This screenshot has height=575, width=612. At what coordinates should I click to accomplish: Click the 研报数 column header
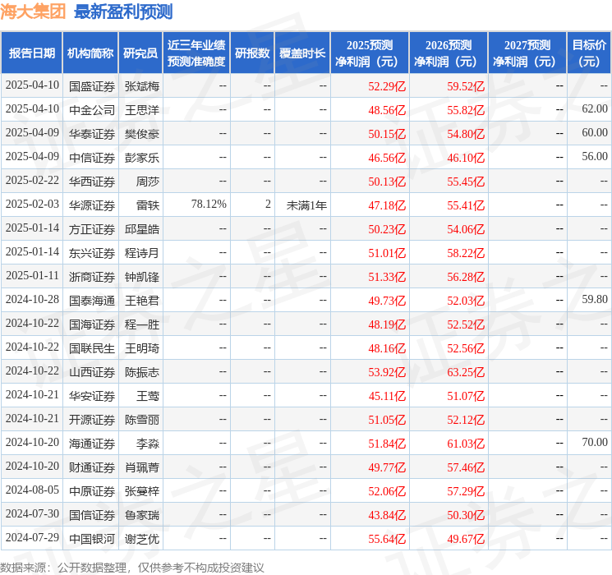(x=252, y=53)
